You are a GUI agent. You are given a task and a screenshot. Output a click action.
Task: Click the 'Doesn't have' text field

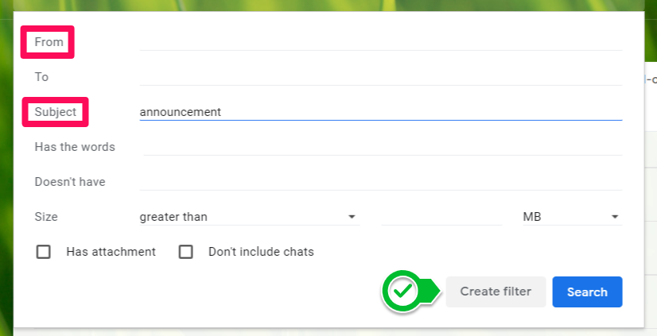click(x=380, y=182)
